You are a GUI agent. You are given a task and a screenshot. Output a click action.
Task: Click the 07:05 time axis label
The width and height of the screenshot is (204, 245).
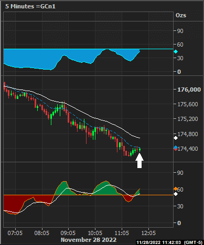pos(15,233)
